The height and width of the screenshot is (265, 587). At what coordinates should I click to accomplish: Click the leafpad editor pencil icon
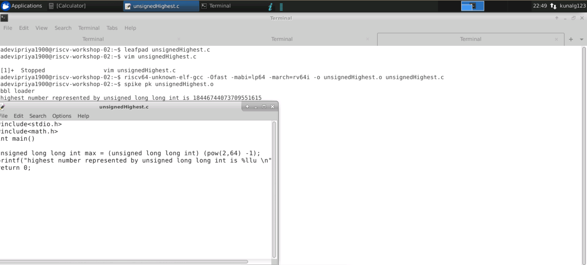(x=2, y=107)
